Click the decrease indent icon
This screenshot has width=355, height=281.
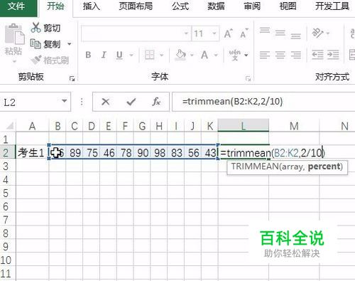pos(317,55)
